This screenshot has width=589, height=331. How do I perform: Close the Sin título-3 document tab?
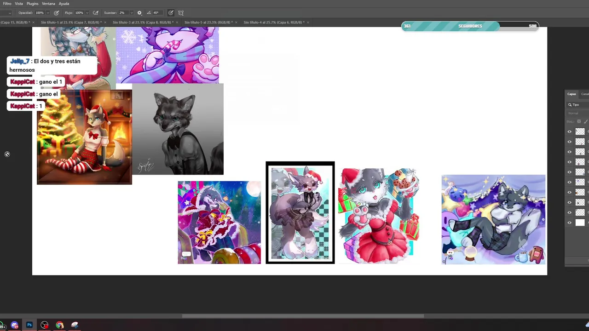(x=177, y=22)
